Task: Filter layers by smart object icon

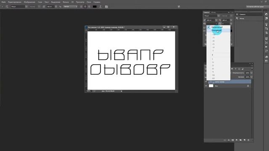Action: (243, 69)
